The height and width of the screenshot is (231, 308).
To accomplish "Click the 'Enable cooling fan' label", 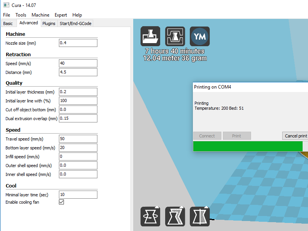I will pos(22,202).
